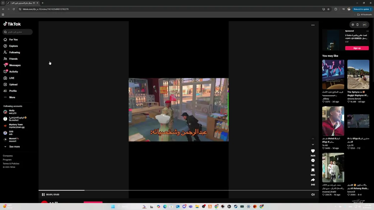Open File Explorer from the taskbar
The width and height of the screenshot is (374, 210).
(x=197, y=206)
